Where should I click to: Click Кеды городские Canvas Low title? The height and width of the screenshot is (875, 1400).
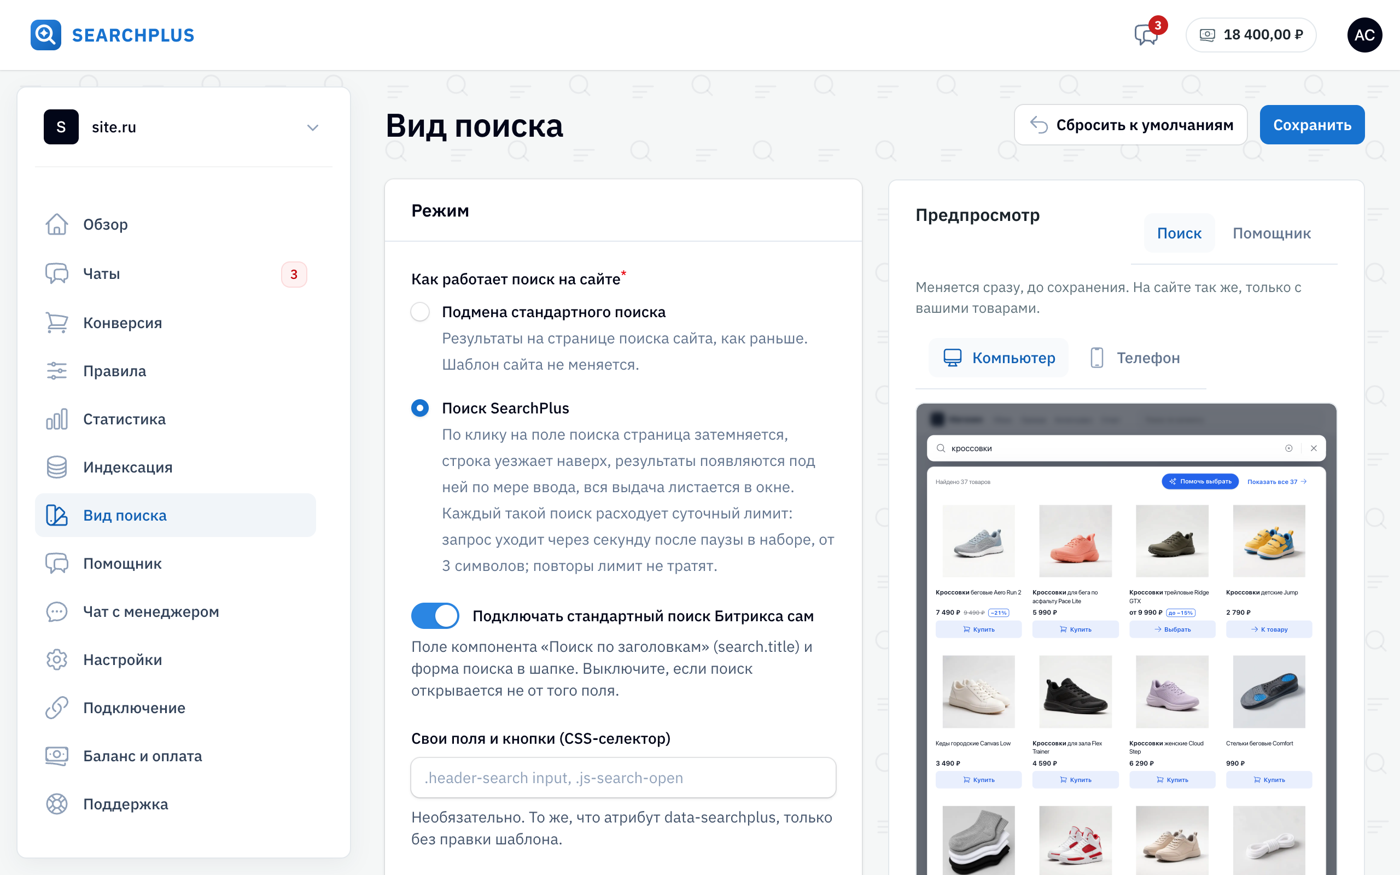tap(973, 743)
